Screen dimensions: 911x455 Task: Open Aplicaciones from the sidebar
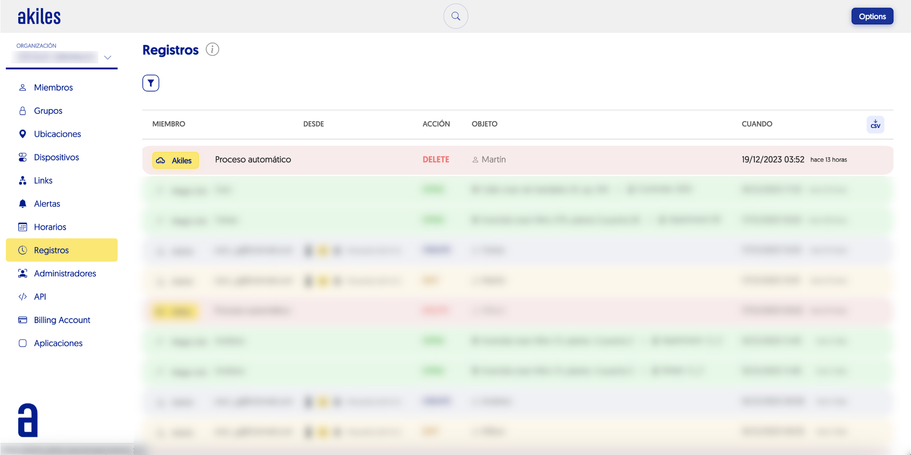click(x=58, y=343)
